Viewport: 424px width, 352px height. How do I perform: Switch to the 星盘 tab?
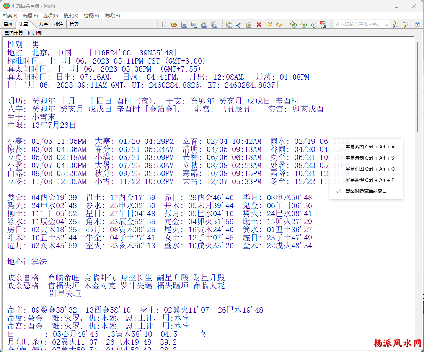[x=8, y=24]
